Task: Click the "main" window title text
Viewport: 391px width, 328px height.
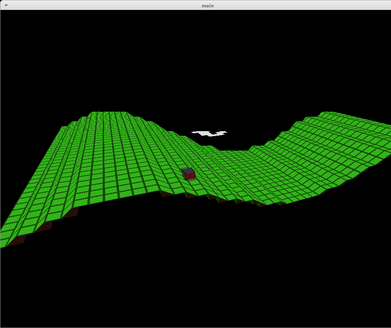Action: tap(208, 6)
